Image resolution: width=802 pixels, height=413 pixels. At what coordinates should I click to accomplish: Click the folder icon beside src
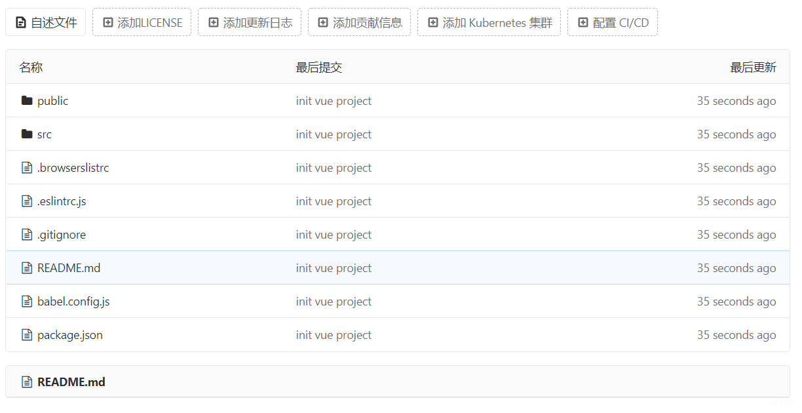pyautogui.click(x=27, y=134)
